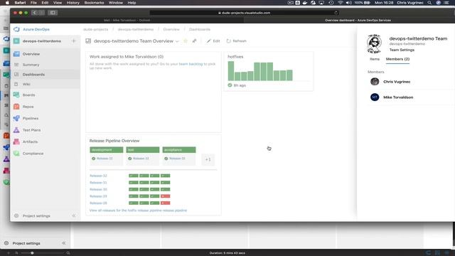Open the Test Plans hub icon
Screen dimensions: 455x256
[x=16, y=130]
